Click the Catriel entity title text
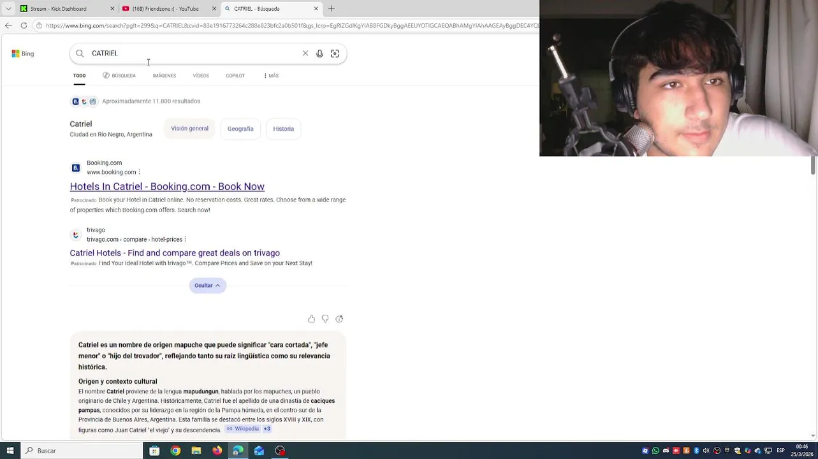818x459 pixels. point(81,124)
